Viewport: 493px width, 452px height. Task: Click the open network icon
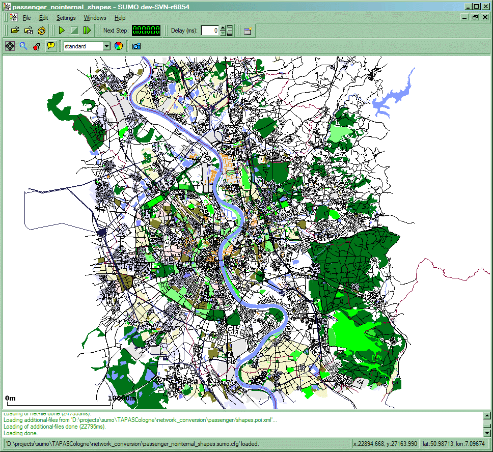point(29,31)
